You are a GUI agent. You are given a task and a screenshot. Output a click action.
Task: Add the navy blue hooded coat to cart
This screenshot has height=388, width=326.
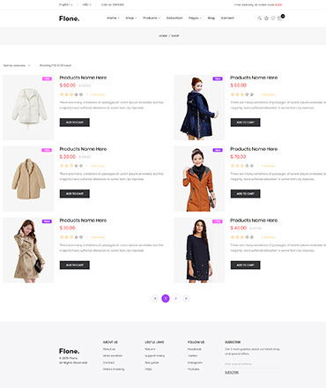coord(245,123)
